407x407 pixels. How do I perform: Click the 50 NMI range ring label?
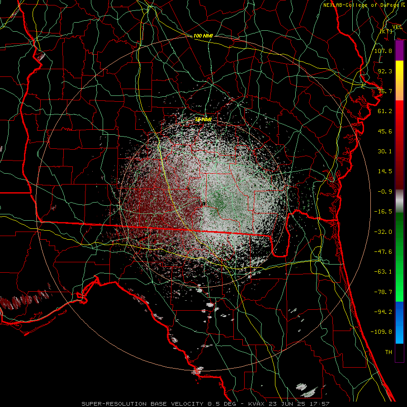point(203,120)
